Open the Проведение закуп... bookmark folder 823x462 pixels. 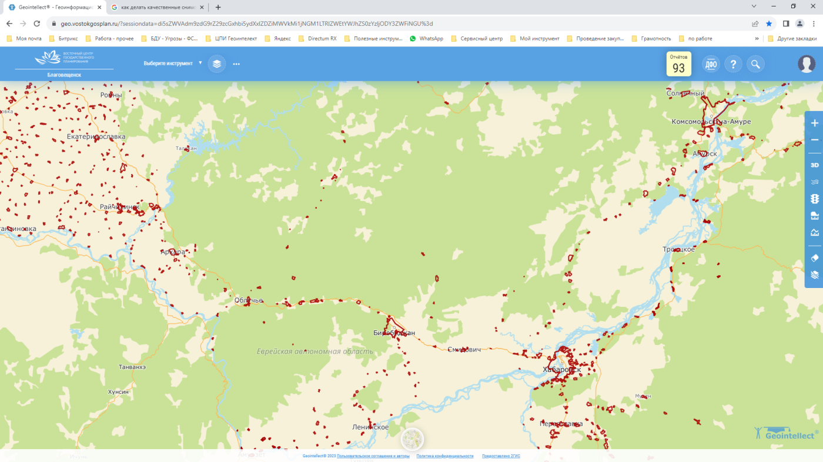(x=595, y=38)
